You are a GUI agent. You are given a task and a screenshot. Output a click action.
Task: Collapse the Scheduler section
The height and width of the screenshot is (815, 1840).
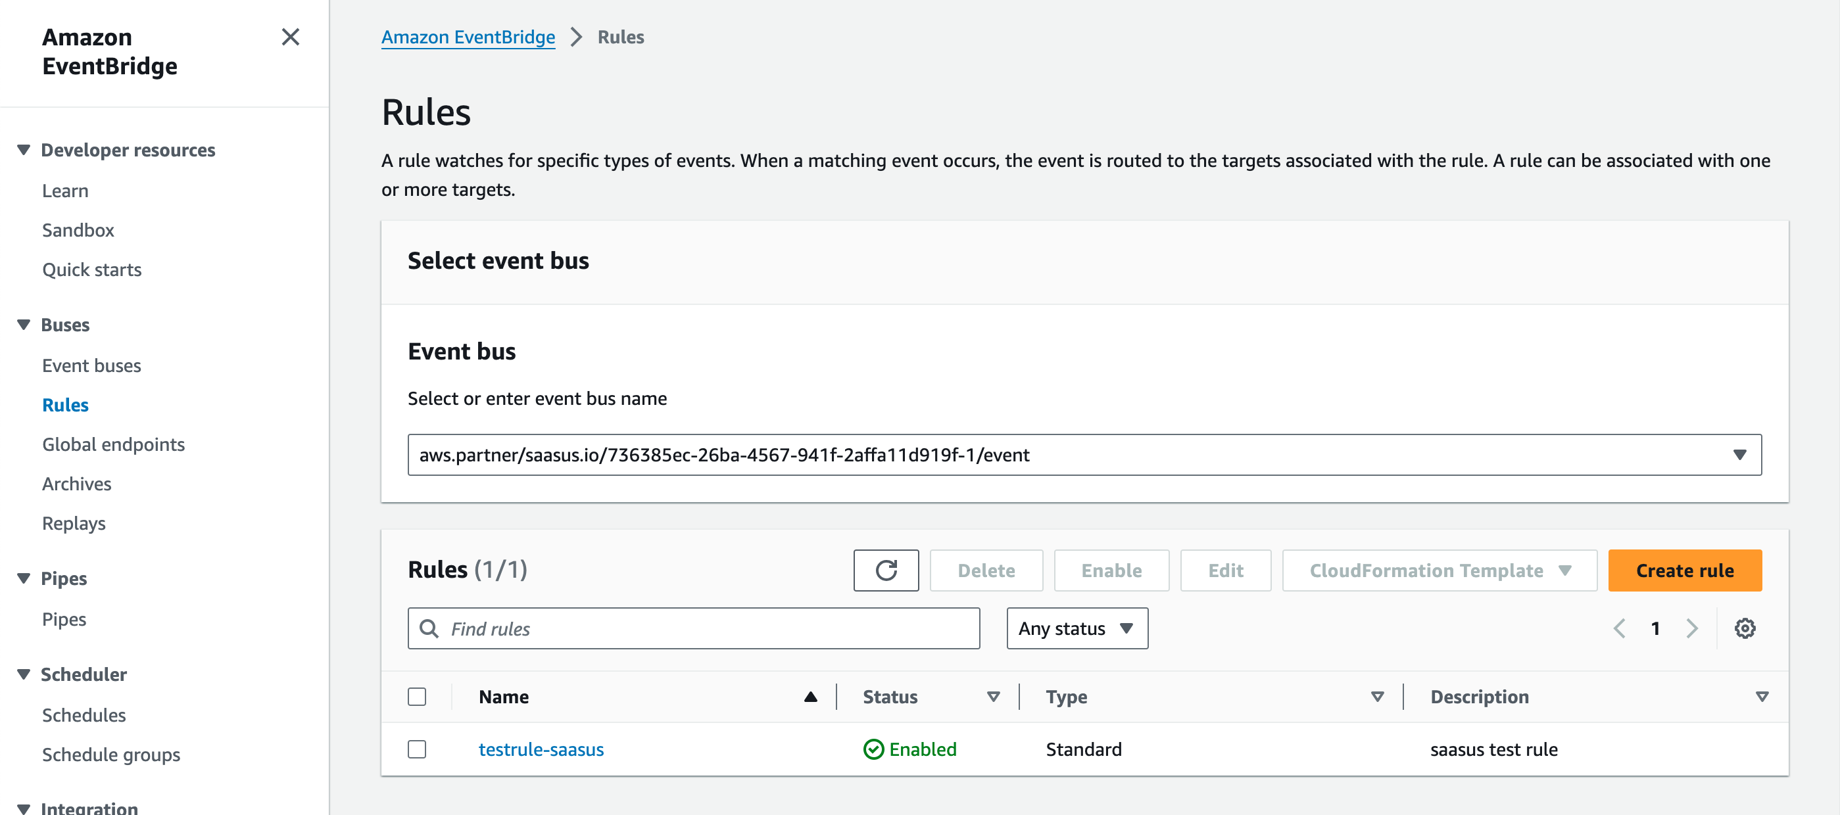tap(24, 674)
